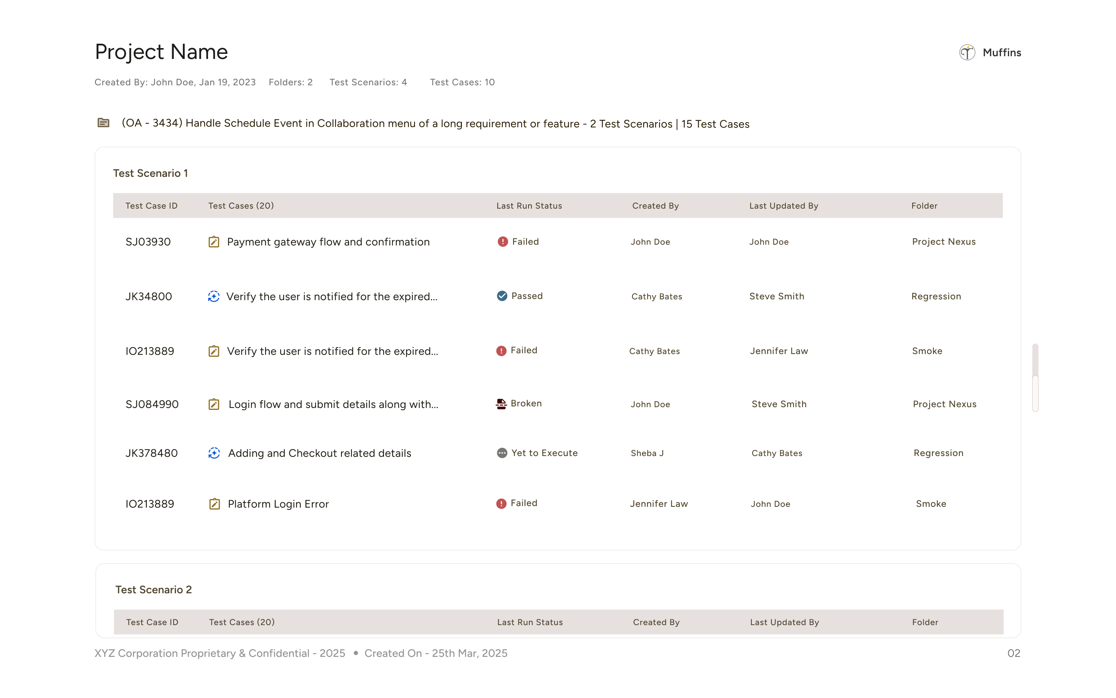Click the manual test icon beside Payment gateway flow
The height and width of the screenshot is (698, 1116).
214,242
